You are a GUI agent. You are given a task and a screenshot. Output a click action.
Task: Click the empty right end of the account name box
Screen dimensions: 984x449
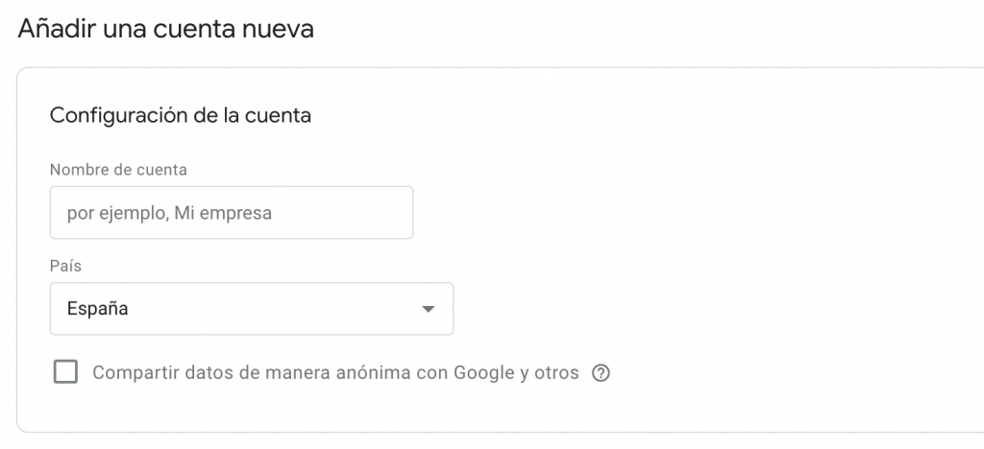coord(375,213)
